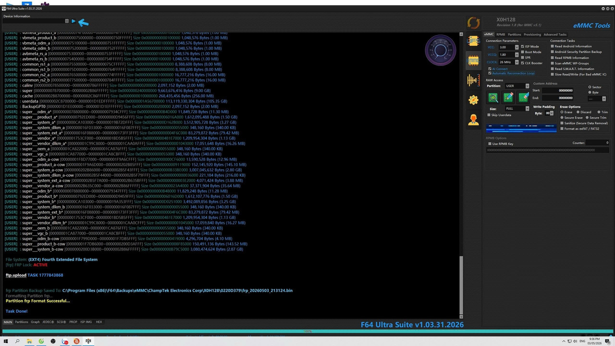Click the F64 app taskbar icon
Viewport: 615px width, 346px height.
click(x=88, y=341)
